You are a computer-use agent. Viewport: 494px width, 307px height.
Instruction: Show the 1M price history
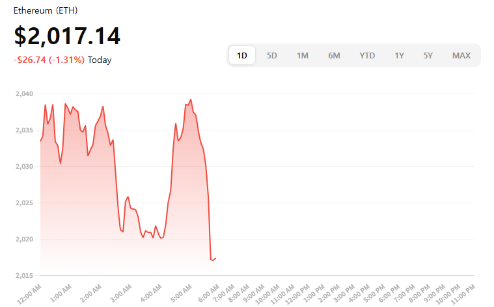point(303,55)
